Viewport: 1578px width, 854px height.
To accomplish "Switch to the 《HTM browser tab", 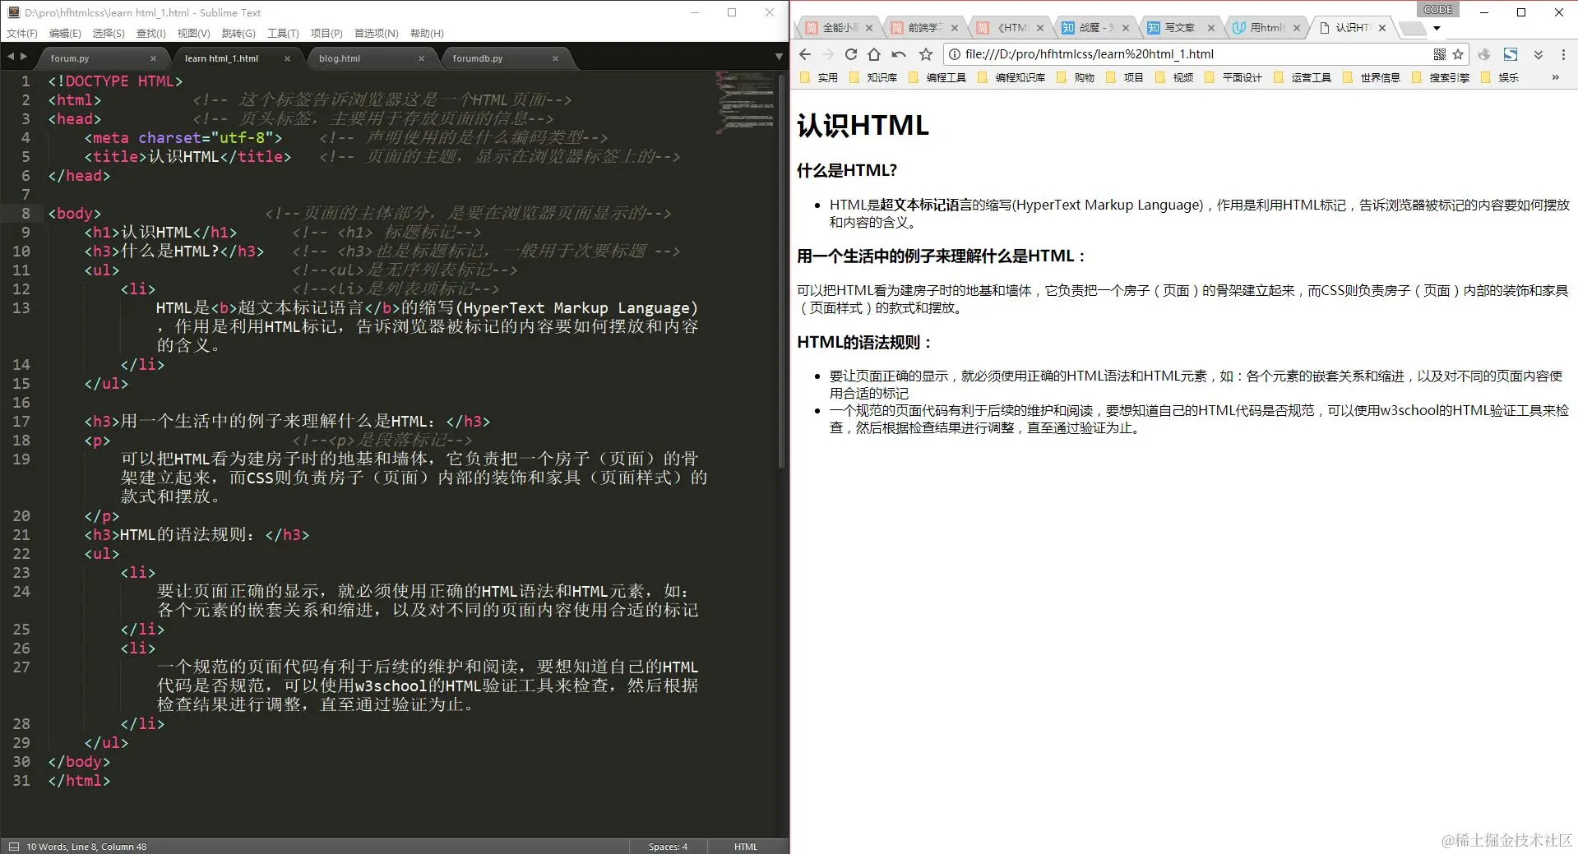I will [1009, 28].
